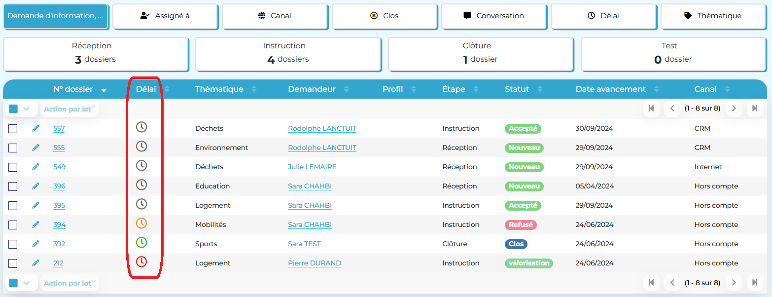Click the green clock icon for dossier 392

point(141,243)
